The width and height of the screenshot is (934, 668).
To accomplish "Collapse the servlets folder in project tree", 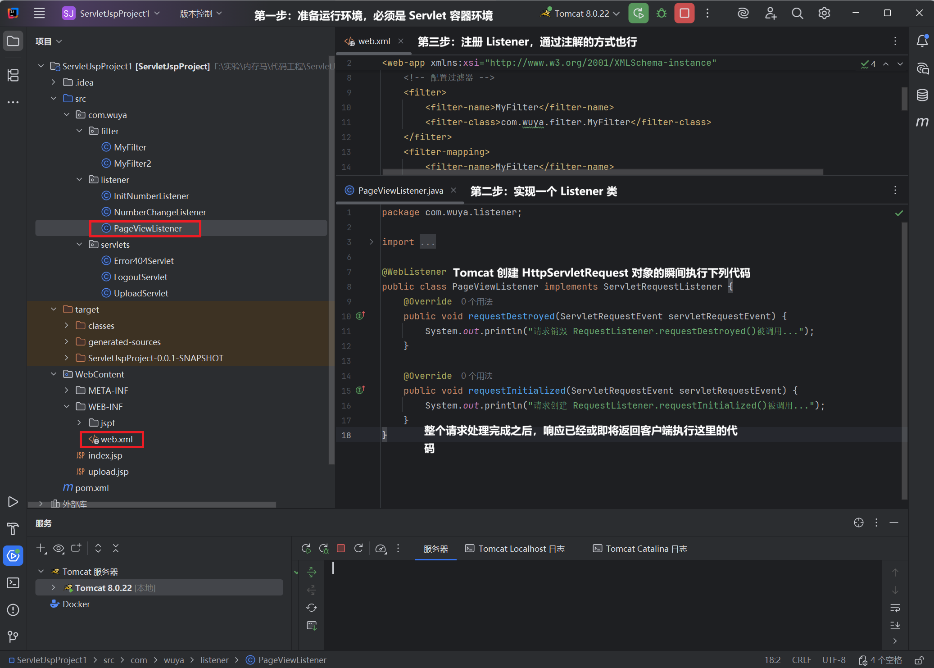I will coord(79,245).
